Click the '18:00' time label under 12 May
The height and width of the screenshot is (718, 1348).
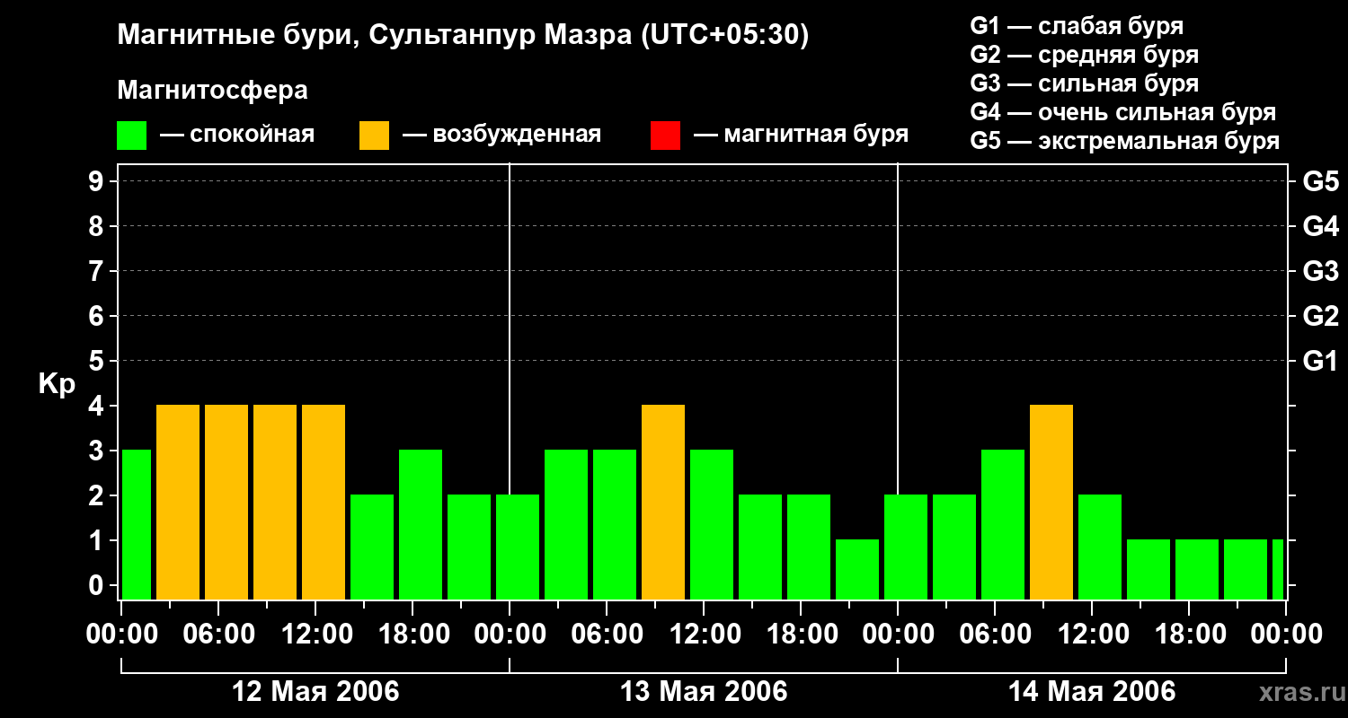pos(412,635)
